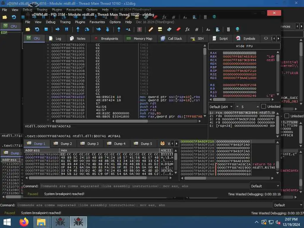304x228 pixels.
Task: Open argument count dropdown arrow left of 5
Action: 237,107
